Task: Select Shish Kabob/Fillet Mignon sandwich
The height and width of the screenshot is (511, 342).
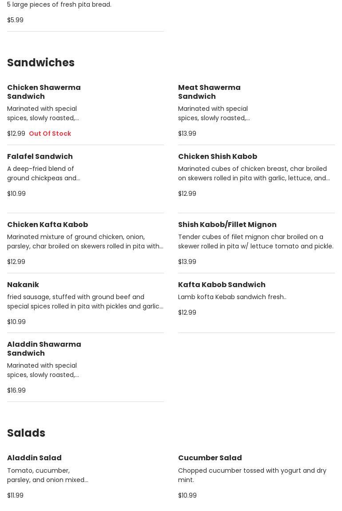Action: click(x=227, y=225)
